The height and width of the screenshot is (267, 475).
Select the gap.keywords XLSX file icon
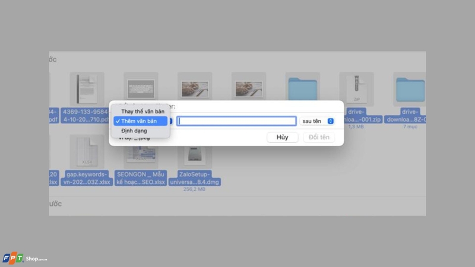point(87,152)
